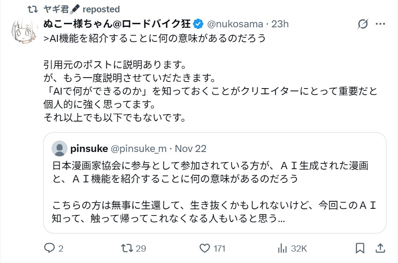Bookmark this post
This screenshot has height=263, width=398.
click(360, 248)
